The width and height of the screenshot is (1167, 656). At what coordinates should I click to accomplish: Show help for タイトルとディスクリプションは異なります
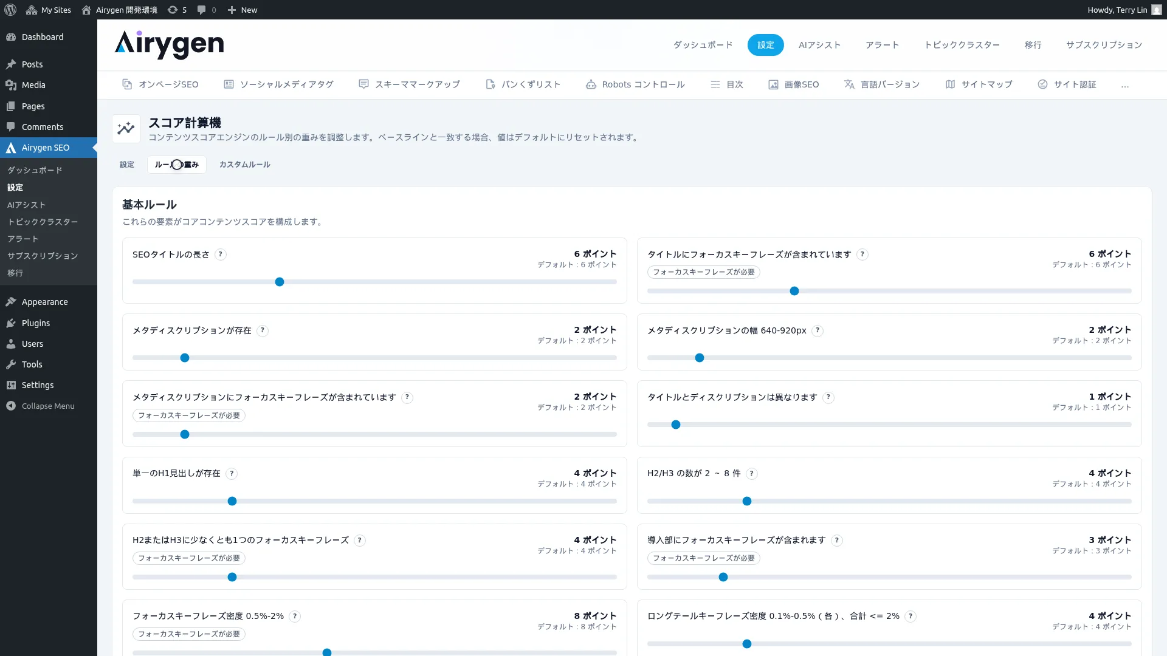click(828, 397)
